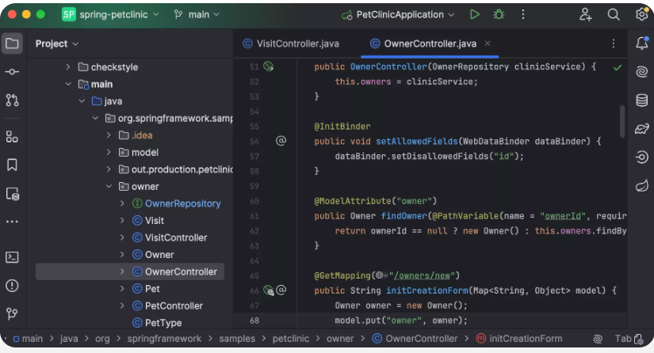Debug PetClinicApplication with the bug icon
The image size is (654, 353).
pos(499,14)
